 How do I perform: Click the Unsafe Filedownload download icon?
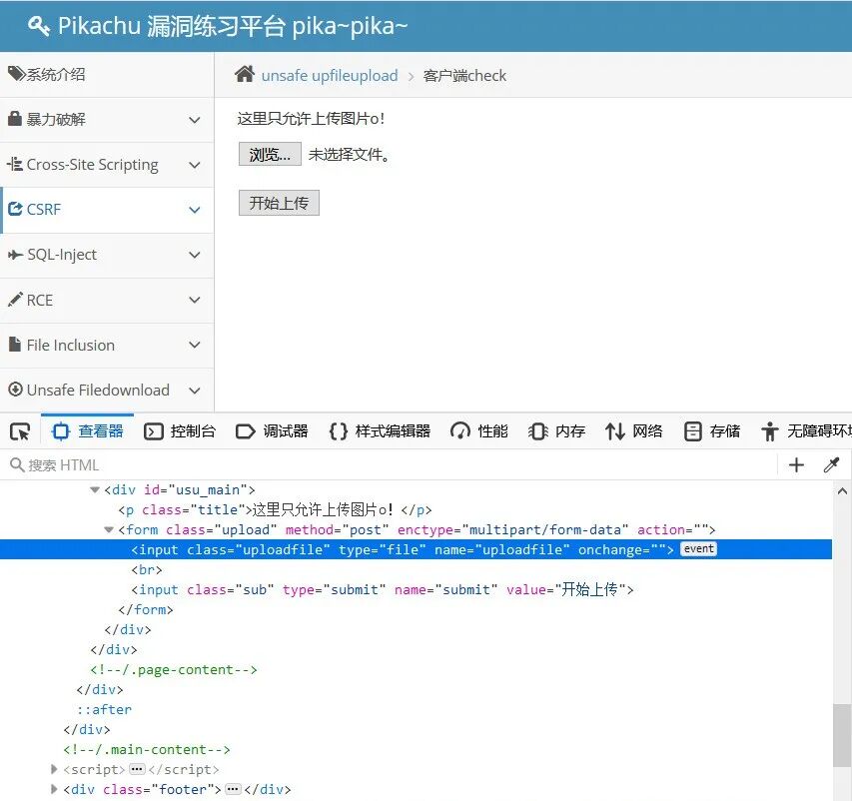pyautogui.click(x=15, y=390)
